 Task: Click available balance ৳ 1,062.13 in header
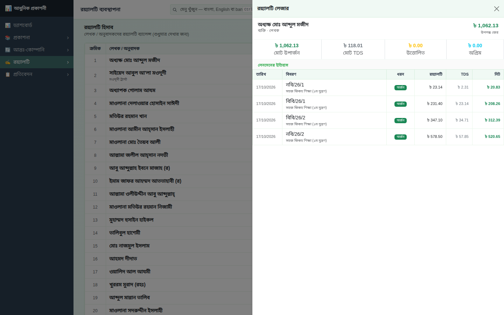click(x=486, y=26)
